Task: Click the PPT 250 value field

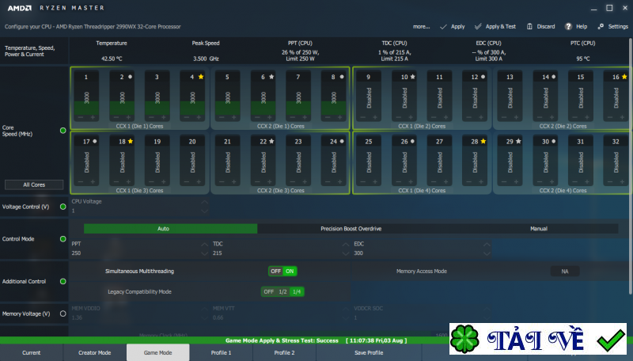Action: [x=136, y=253]
